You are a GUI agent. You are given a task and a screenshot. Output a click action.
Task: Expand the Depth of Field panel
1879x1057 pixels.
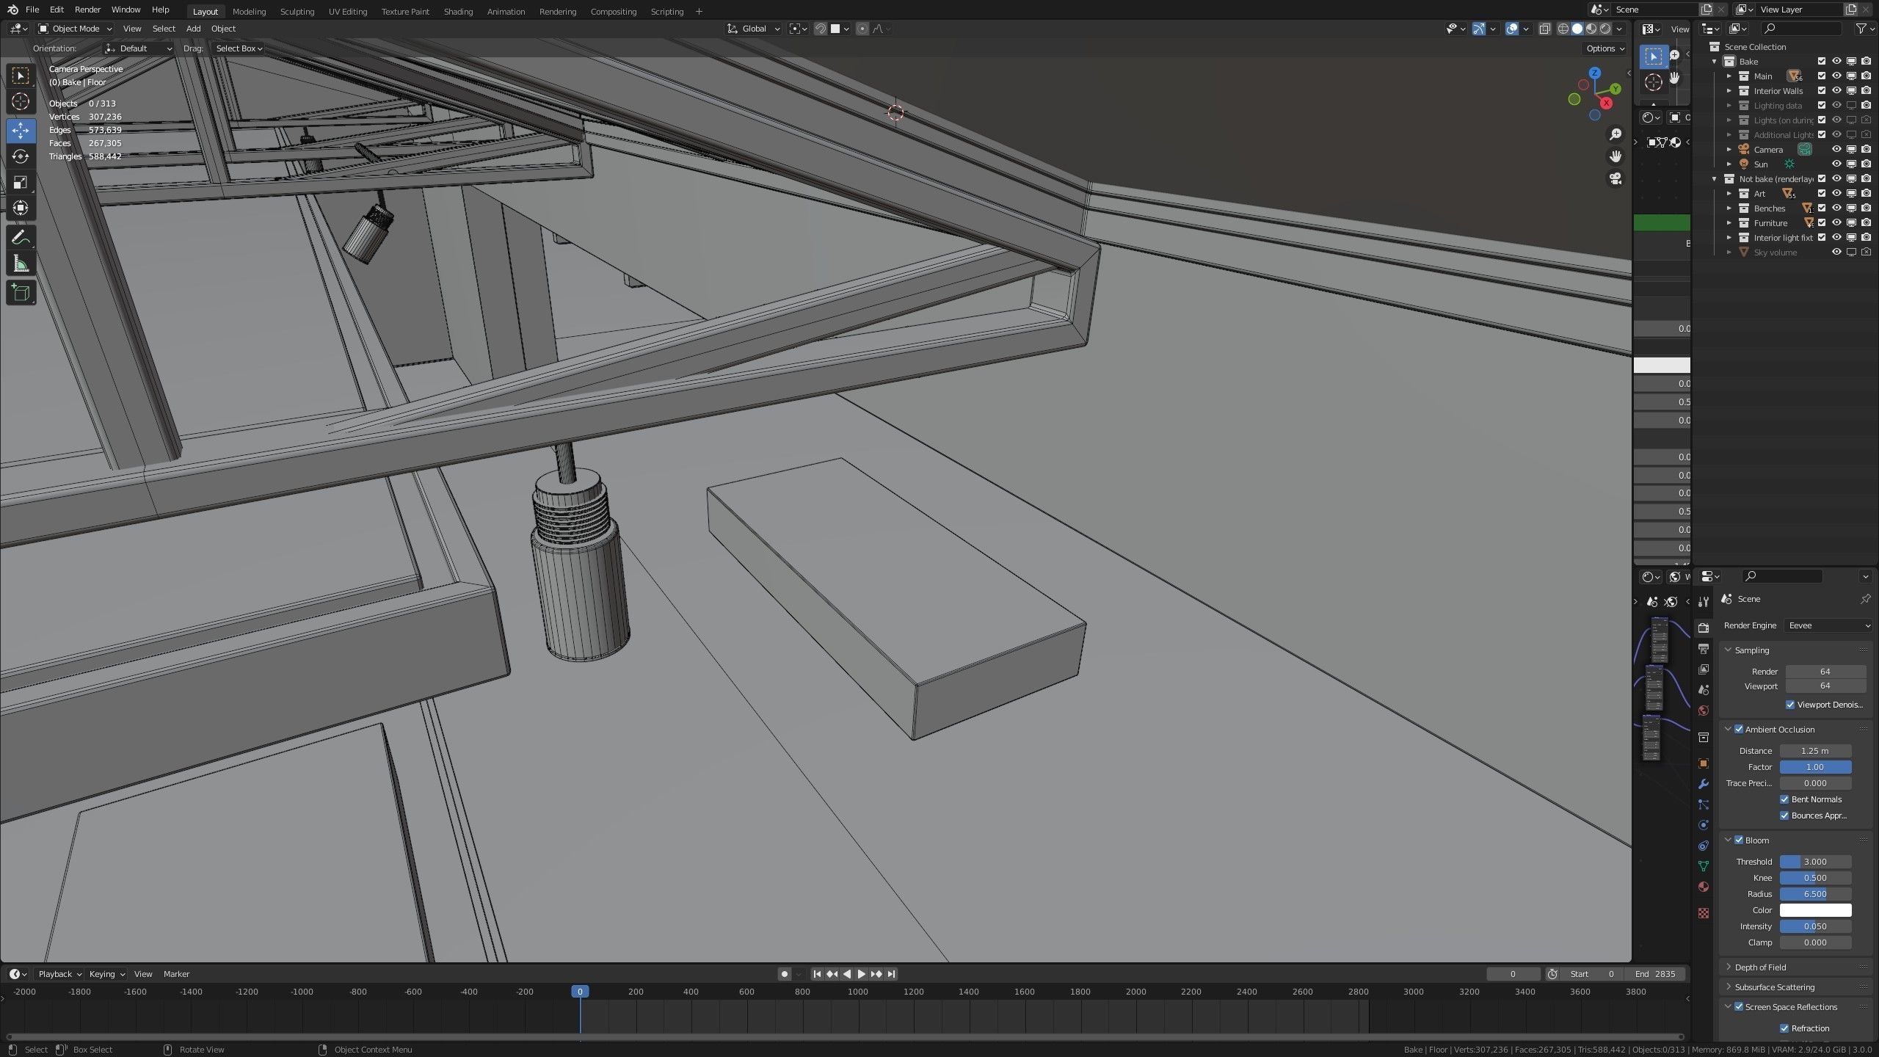click(1760, 967)
